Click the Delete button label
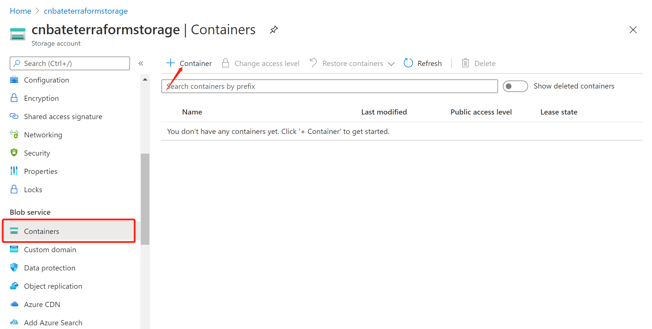This screenshot has width=652, height=329. tap(485, 63)
